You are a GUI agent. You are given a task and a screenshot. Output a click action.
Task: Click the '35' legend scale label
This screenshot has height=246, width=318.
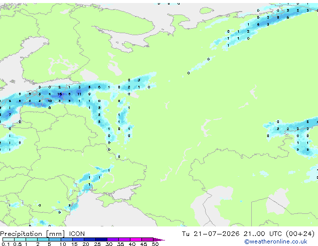click(x=120, y=244)
